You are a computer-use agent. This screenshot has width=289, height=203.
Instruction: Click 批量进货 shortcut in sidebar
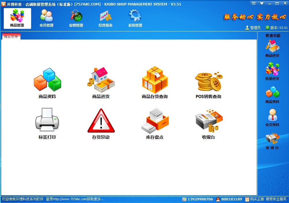point(272,72)
